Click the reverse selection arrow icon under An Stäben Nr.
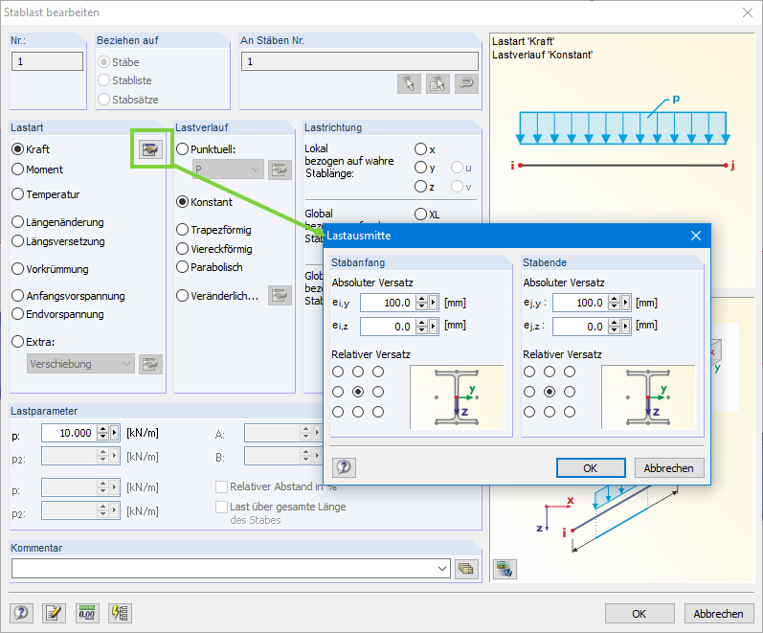763x633 pixels. click(x=466, y=83)
